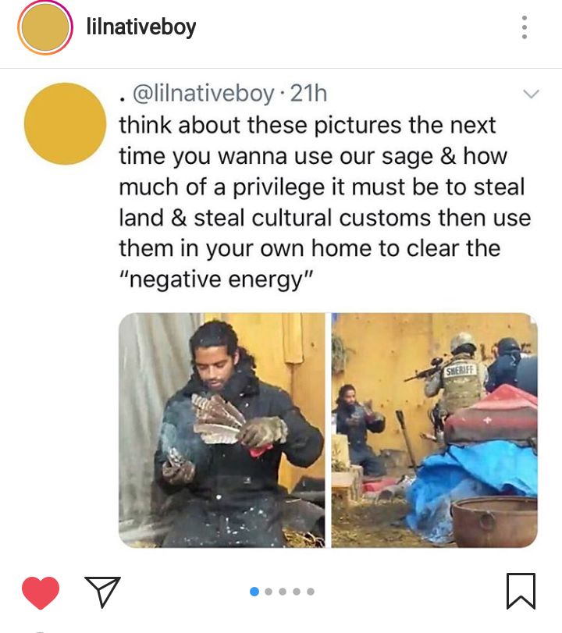This screenshot has height=633, width=562.
Task: Click the @lilnativeboy tweet handle
Action: [203, 94]
